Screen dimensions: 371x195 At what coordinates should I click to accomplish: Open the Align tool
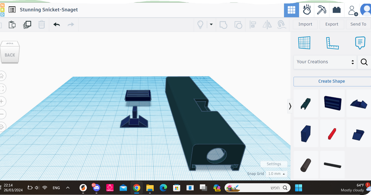coord(253,24)
